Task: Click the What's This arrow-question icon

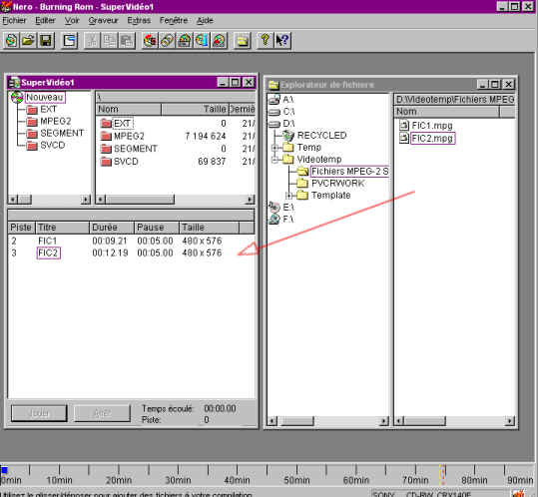Action: (282, 41)
